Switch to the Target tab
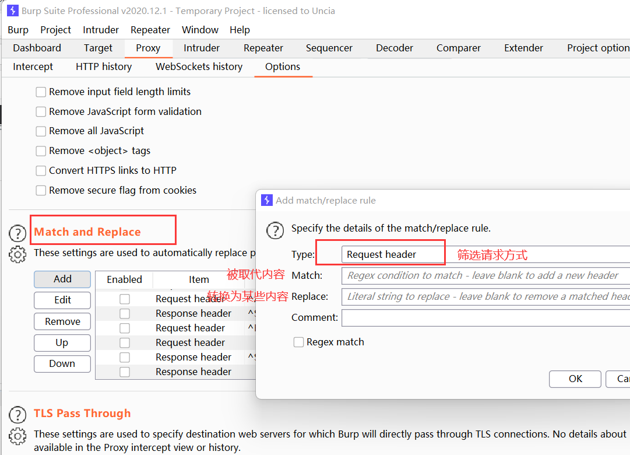Screen dimensions: 630x455 98,48
